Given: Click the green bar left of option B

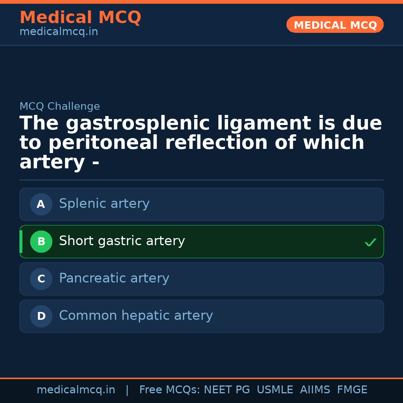Looking at the screenshot, I should tap(21, 241).
